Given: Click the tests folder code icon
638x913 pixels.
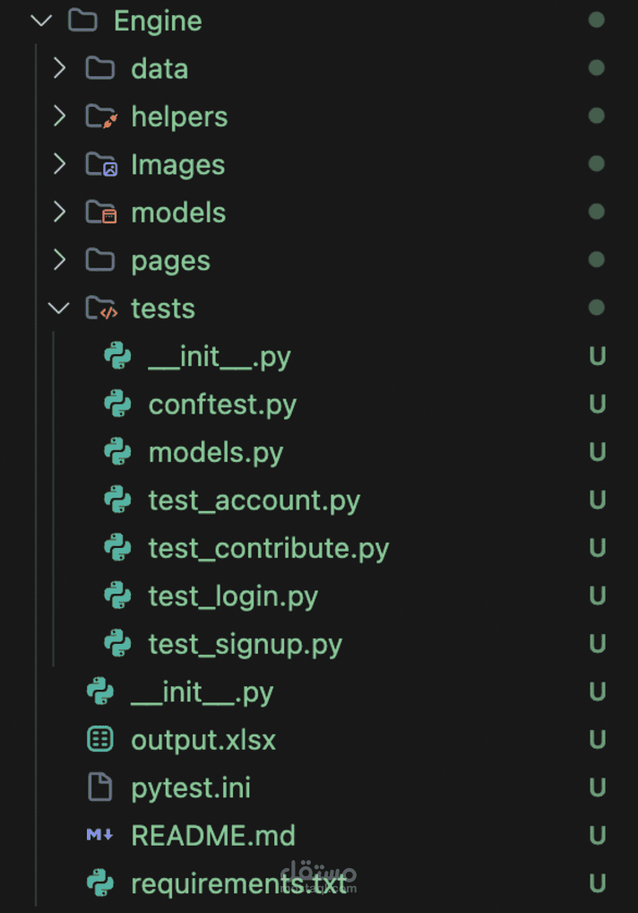Looking at the screenshot, I should point(100,309).
